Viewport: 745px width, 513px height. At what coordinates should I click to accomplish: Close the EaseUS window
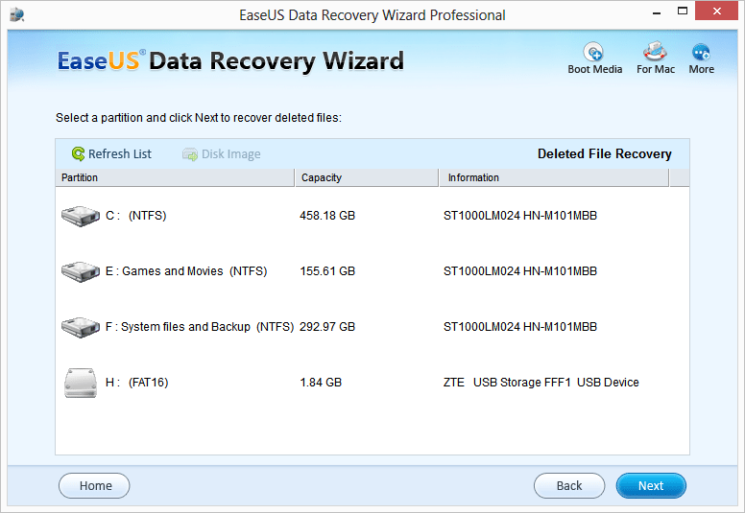coord(716,11)
